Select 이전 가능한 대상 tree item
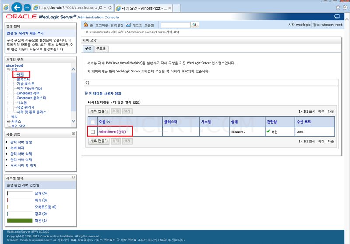The image size is (350, 244). click(x=29, y=88)
